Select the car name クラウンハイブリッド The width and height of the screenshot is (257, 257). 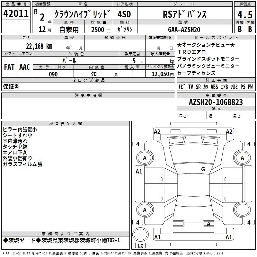click(83, 14)
